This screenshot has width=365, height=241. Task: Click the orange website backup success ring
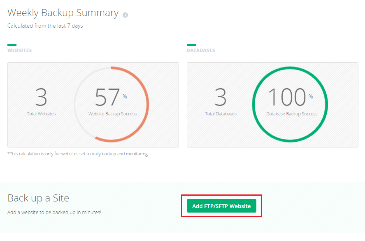coord(147,104)
